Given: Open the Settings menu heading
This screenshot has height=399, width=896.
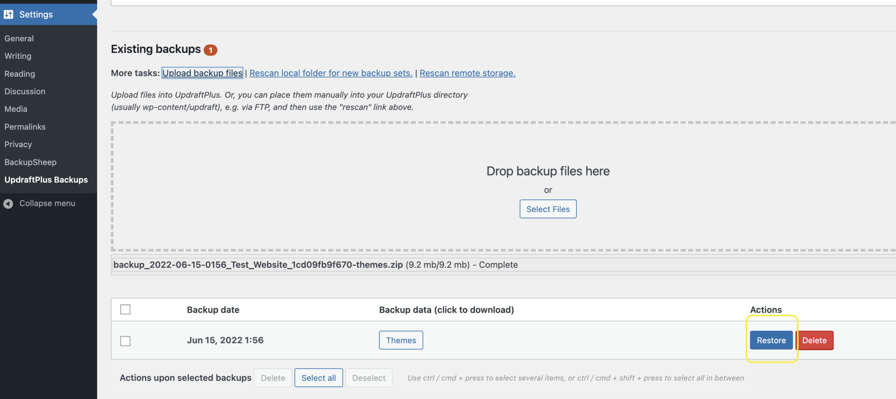Looking at the screenshot, I should click(x=36, y=14).
